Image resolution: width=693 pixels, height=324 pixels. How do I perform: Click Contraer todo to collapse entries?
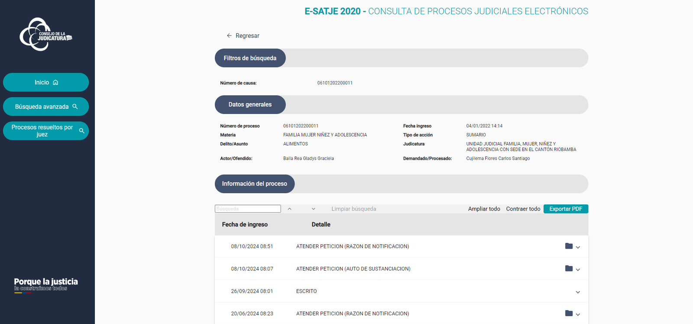pyautogui.click(x=523, y=209)
